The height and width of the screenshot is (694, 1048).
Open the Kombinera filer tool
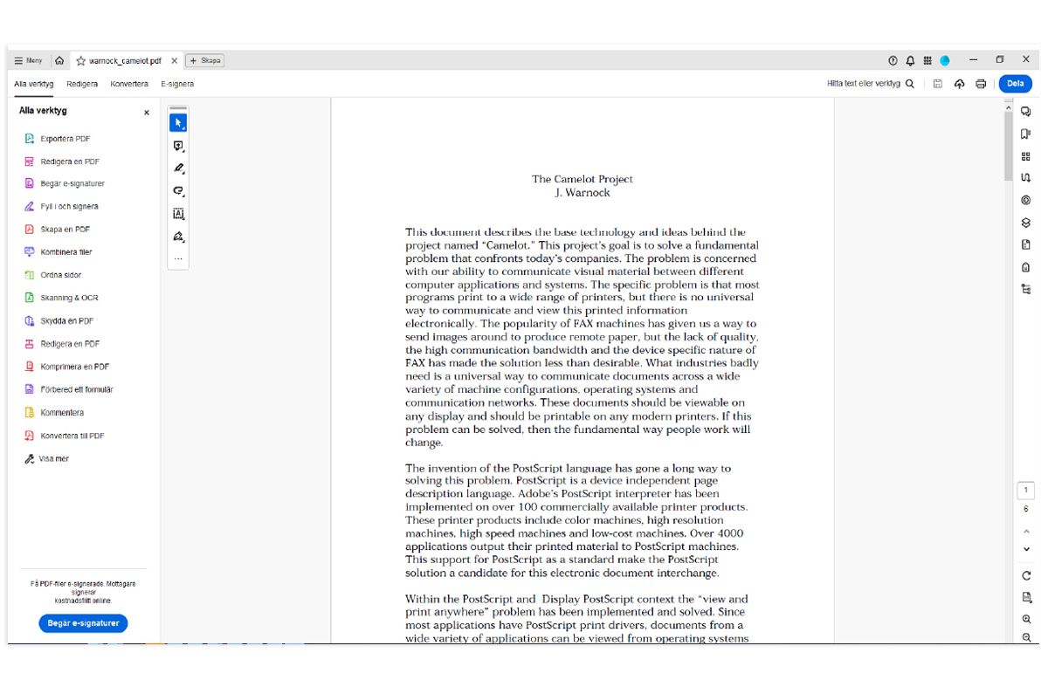pos(59,252)
